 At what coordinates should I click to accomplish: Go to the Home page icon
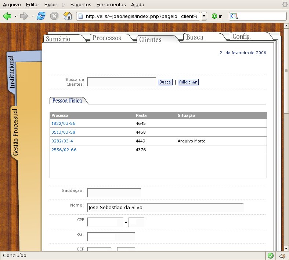[68, 16]
